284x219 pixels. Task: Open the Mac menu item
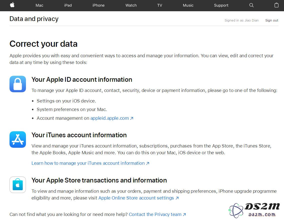[x=39, y=5]
